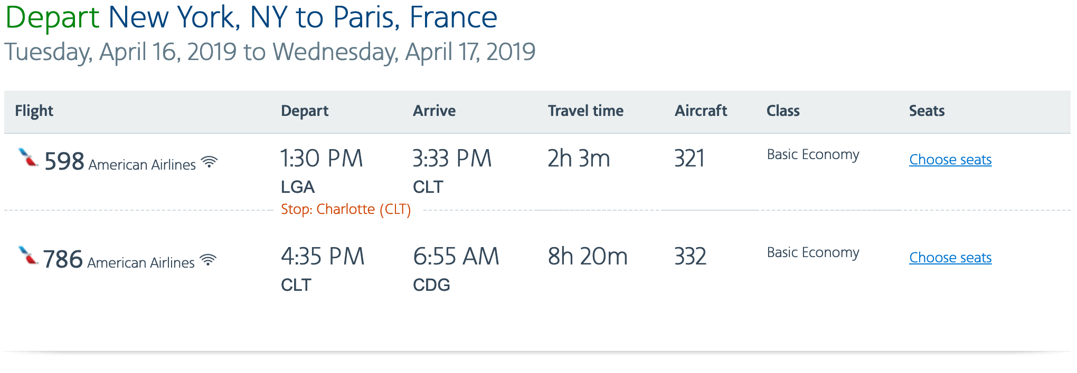The width and height of the screenshot is (1077, 373).
Task: Open Choose seats for flight 598
Action: tap(950, 160)
